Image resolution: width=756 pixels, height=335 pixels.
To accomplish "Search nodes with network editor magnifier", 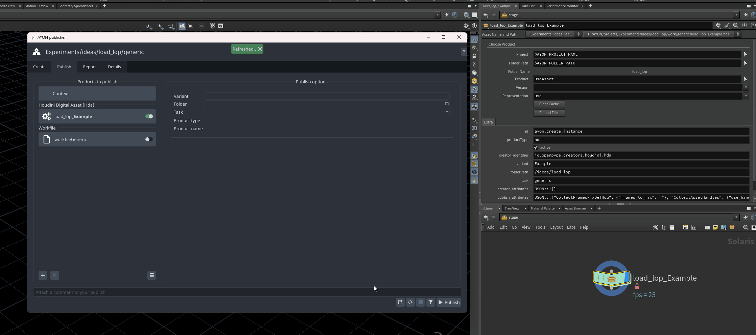I will (746, 227).
